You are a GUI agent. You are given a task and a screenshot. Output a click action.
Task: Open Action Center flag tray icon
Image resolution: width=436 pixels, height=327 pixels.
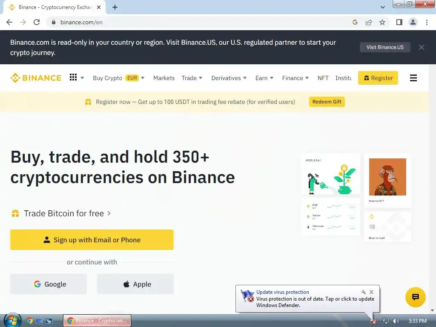[373, 321]
